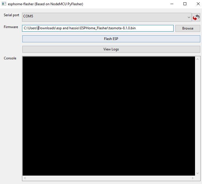The width and height of the screenshot is (202, 184).
Task: Click the Serial port label
Action: click(x=11, y=15)
